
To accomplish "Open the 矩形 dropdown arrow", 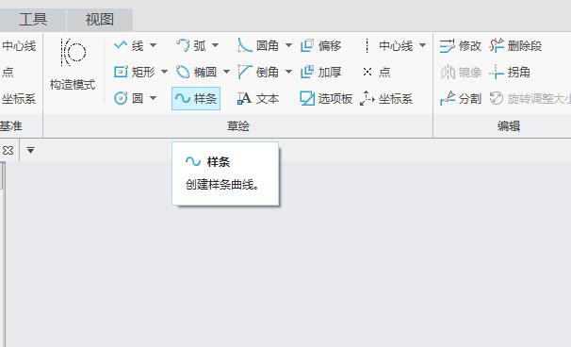I will click(x=164, y=72).
